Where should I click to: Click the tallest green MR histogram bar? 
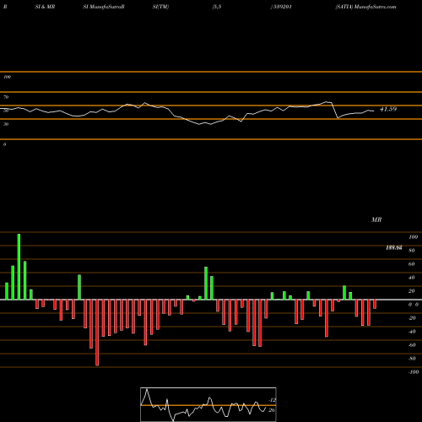click(x=19, y=267)
